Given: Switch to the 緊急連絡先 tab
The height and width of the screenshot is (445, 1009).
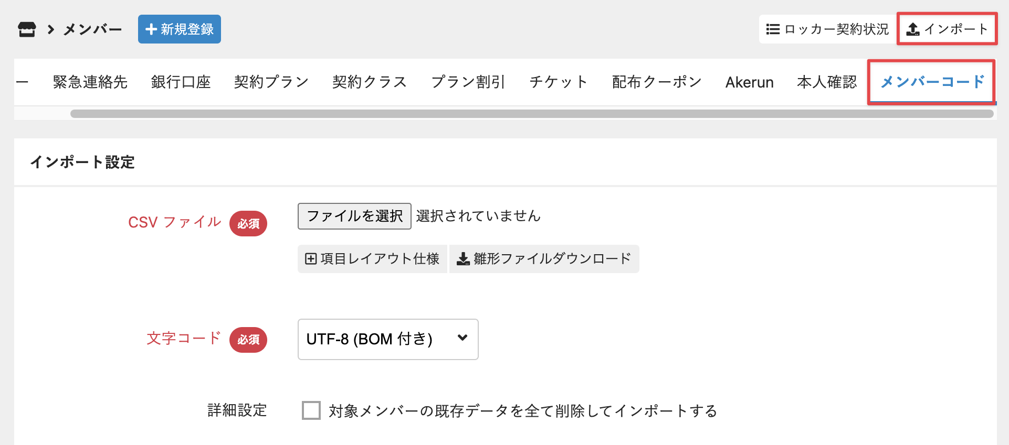Looking at the screenshot, I should [90, 82].
